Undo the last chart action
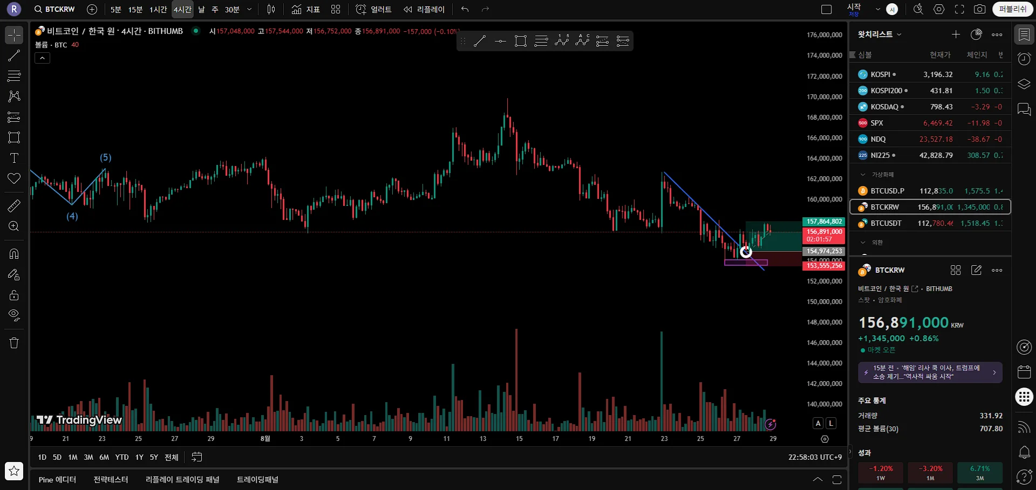This screenshot has height=490, width=1036. click(x=465, y=9)
